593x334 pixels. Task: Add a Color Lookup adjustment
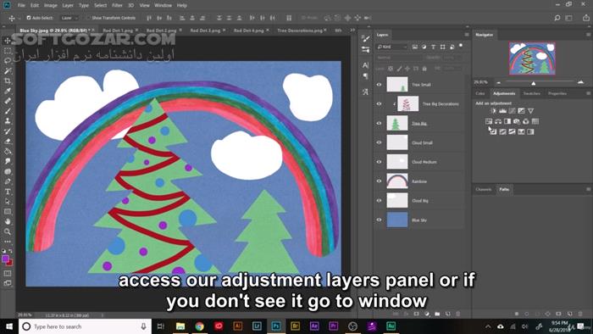tap(535, 121)
